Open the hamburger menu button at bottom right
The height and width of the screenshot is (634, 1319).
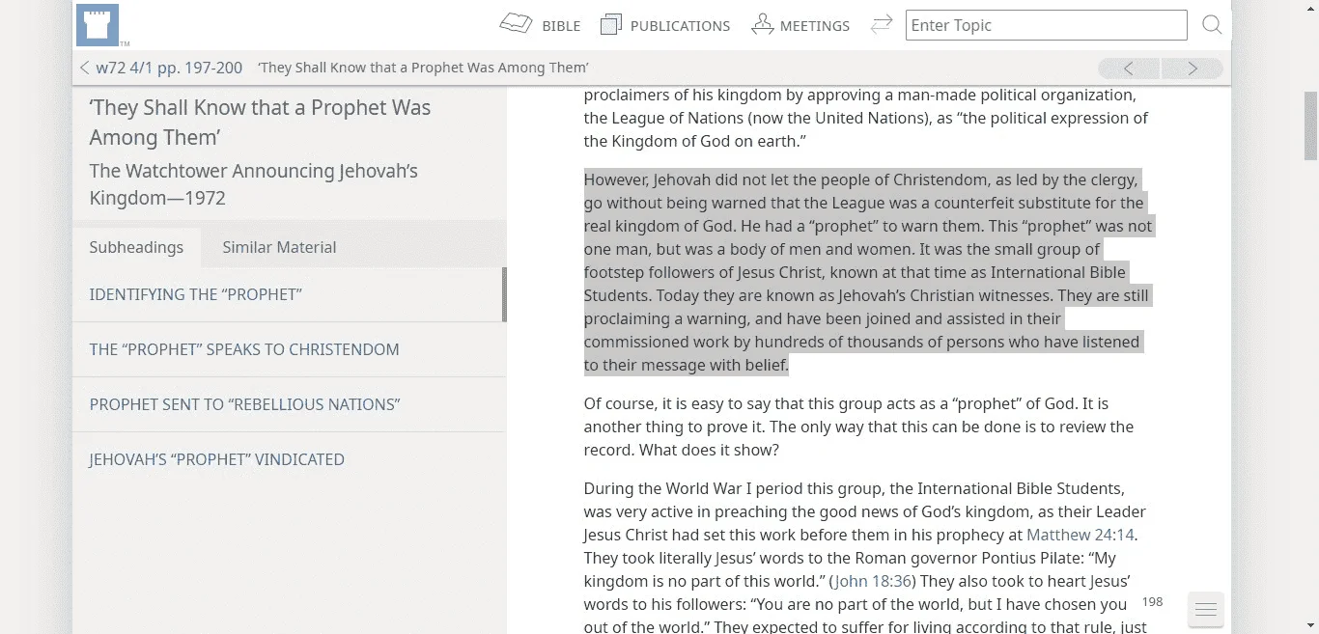(x=1205, y=609)
